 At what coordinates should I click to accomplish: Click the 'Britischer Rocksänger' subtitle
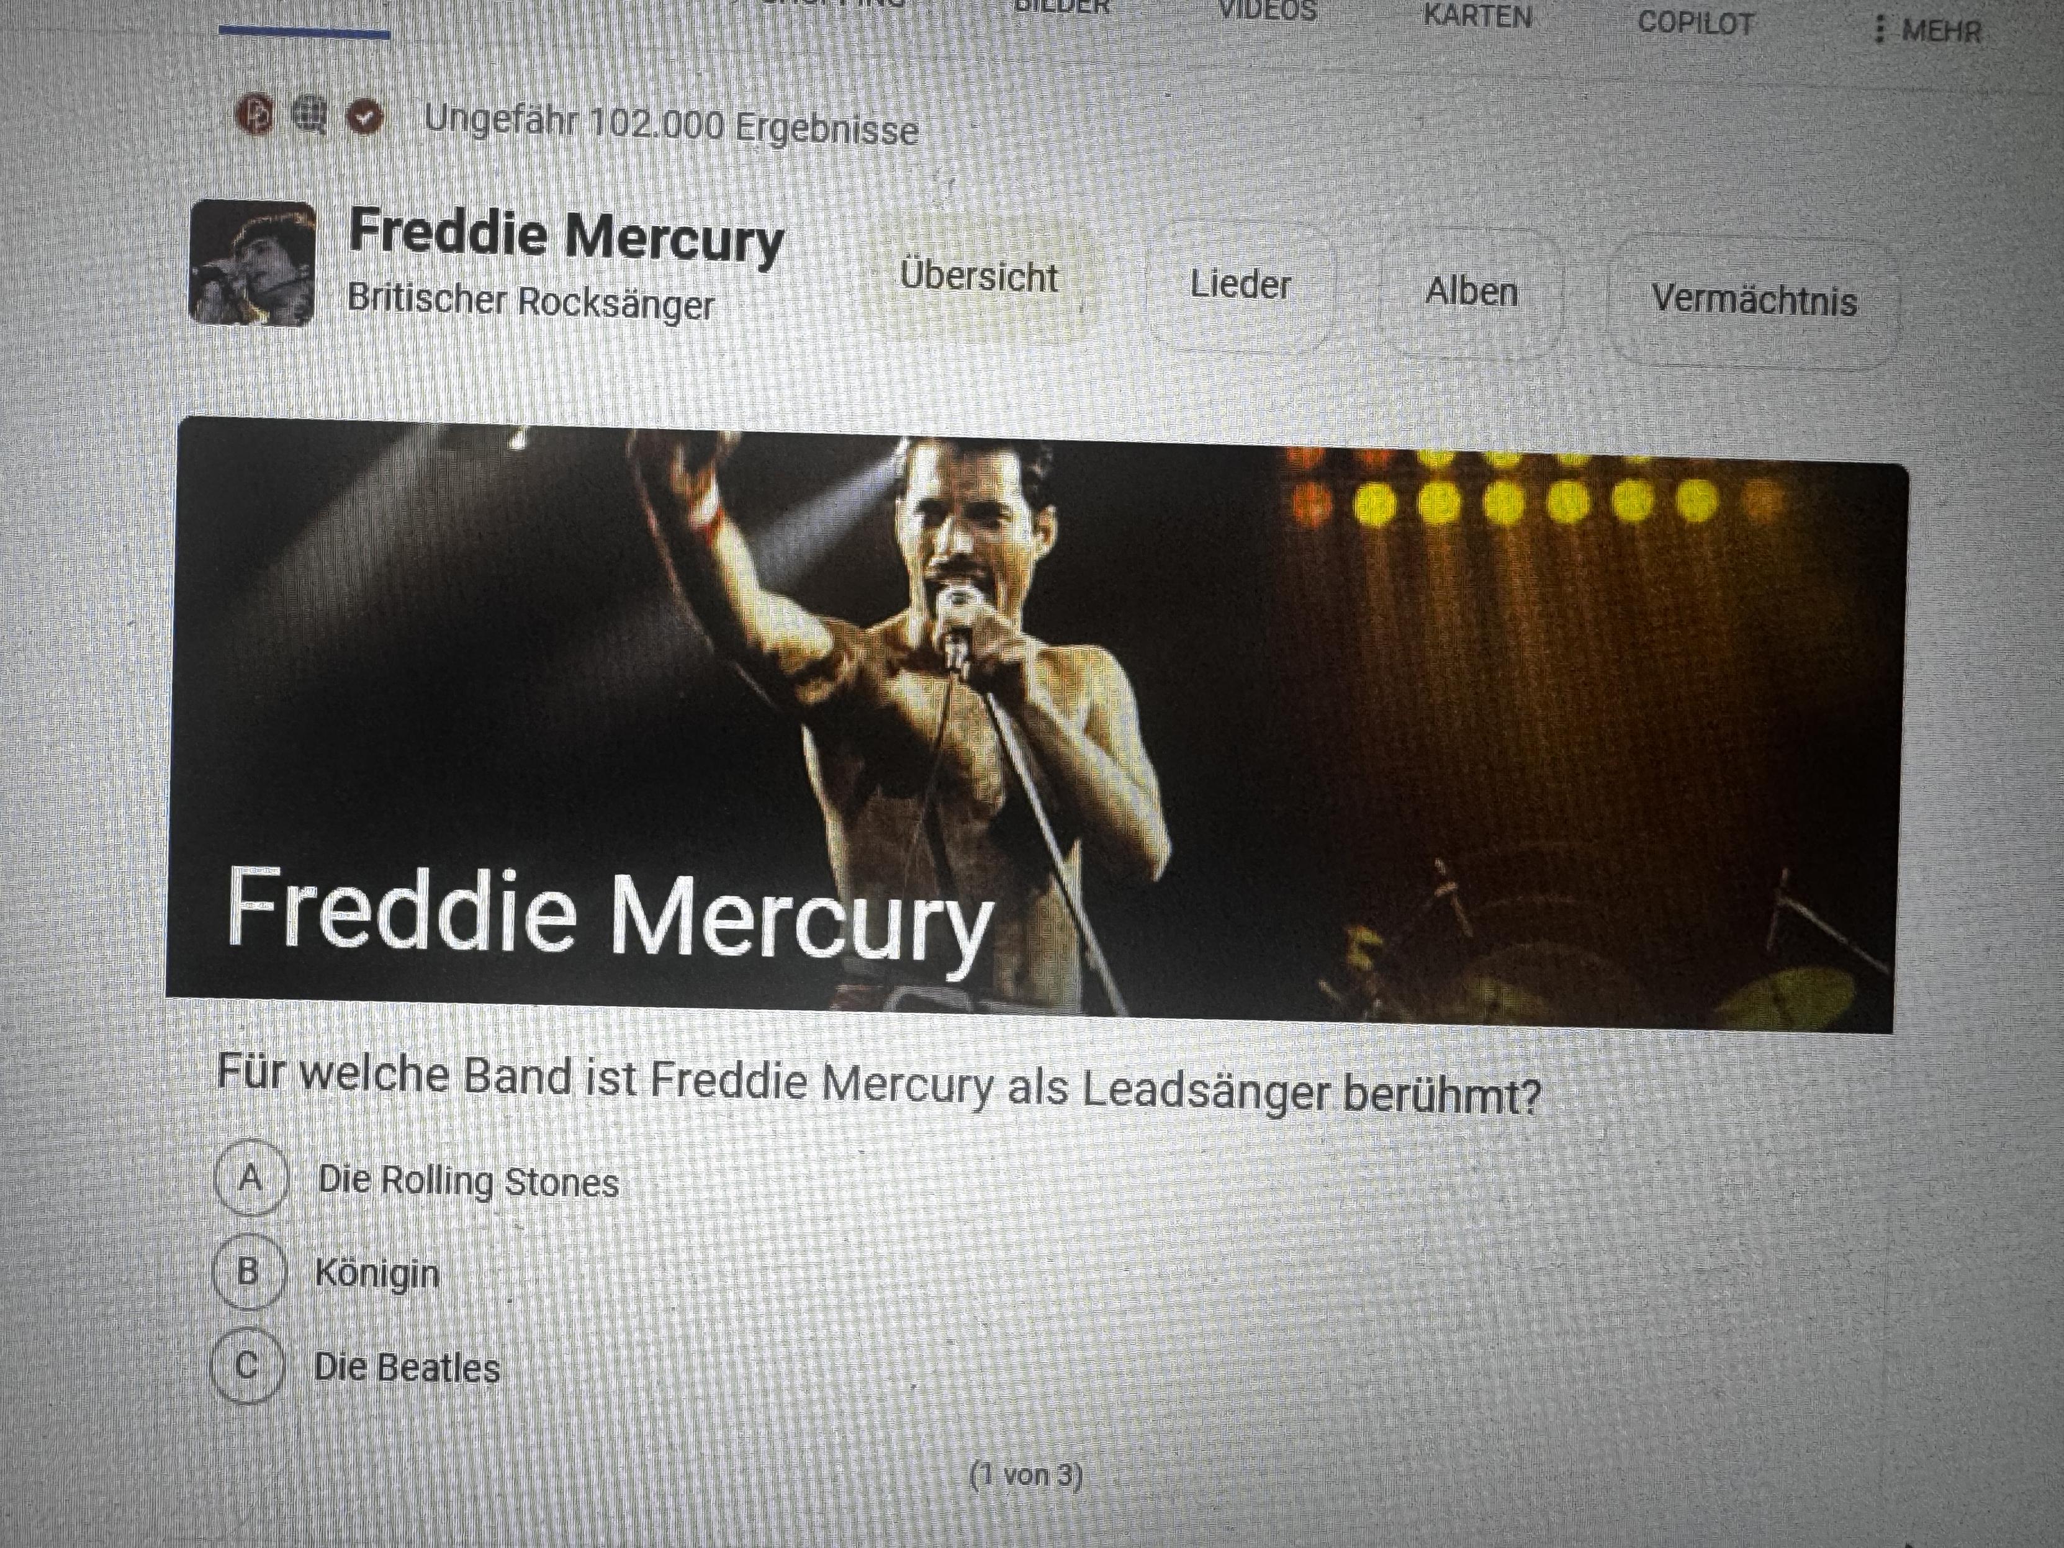point(530,302)
